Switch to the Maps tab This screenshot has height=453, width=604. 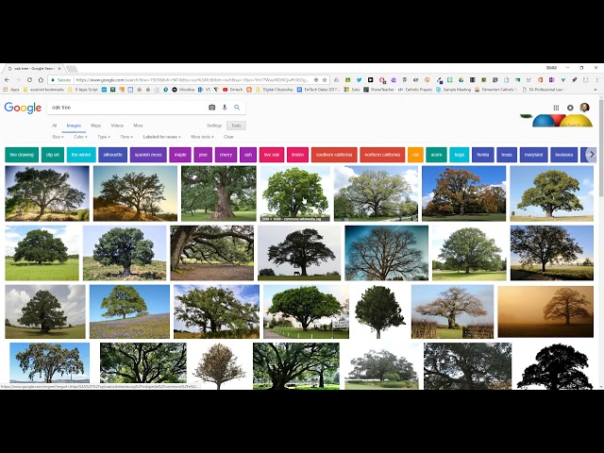click(x=96, y=126)
